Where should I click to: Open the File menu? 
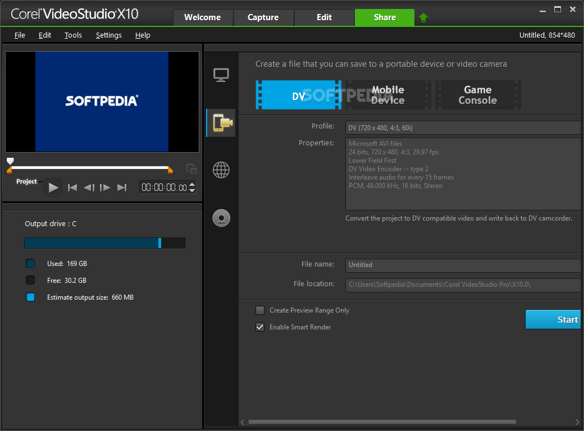point(20,35)
